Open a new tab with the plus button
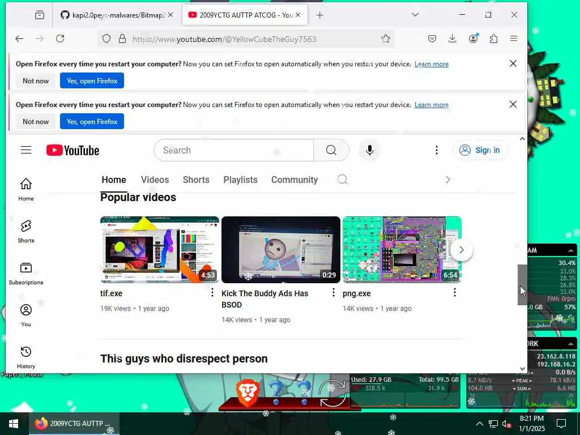The image size is (580, 435). coord(320,15)
